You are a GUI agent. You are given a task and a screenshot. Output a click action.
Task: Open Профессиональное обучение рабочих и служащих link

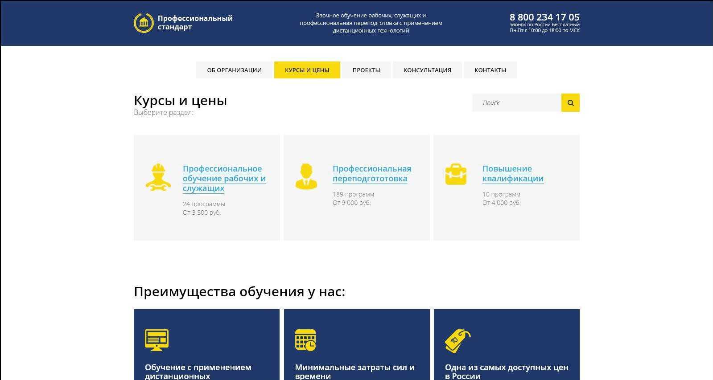click(224, 178)
